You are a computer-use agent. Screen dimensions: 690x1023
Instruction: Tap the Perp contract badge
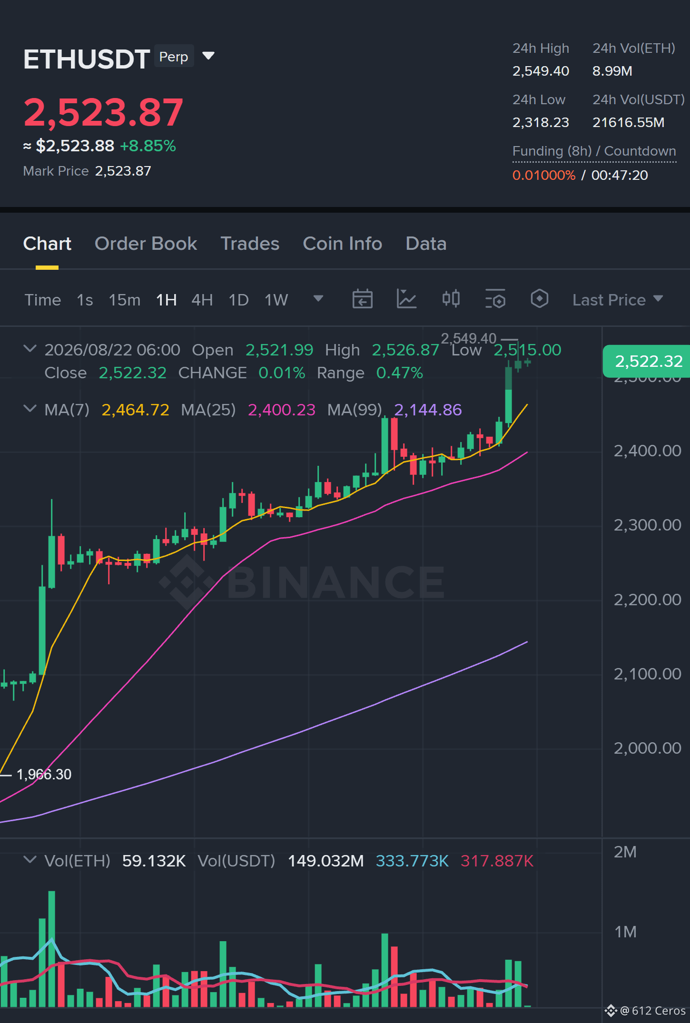[x=174, y=57]
